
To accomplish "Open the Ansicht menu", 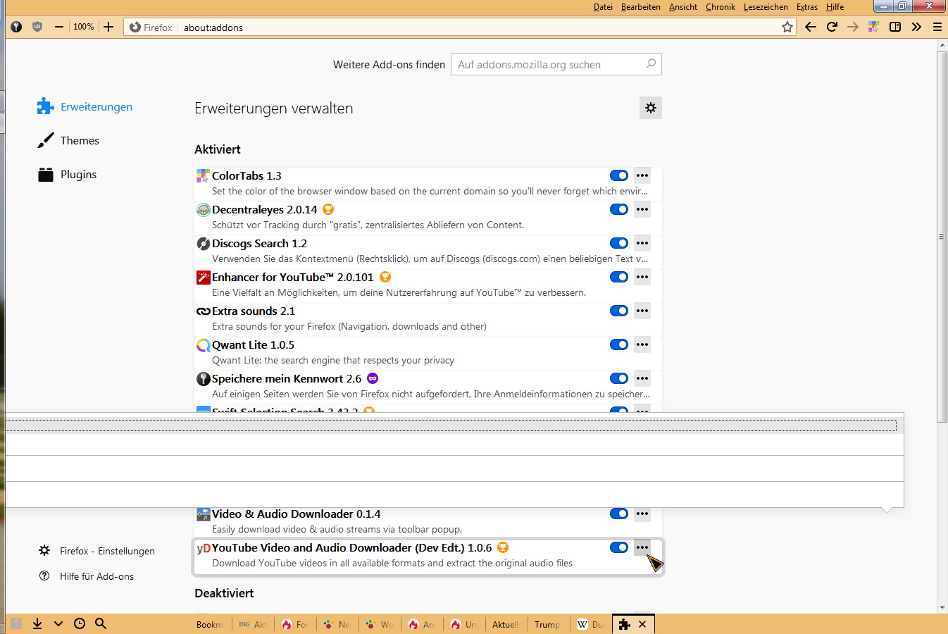I will [x=683, y=7].
